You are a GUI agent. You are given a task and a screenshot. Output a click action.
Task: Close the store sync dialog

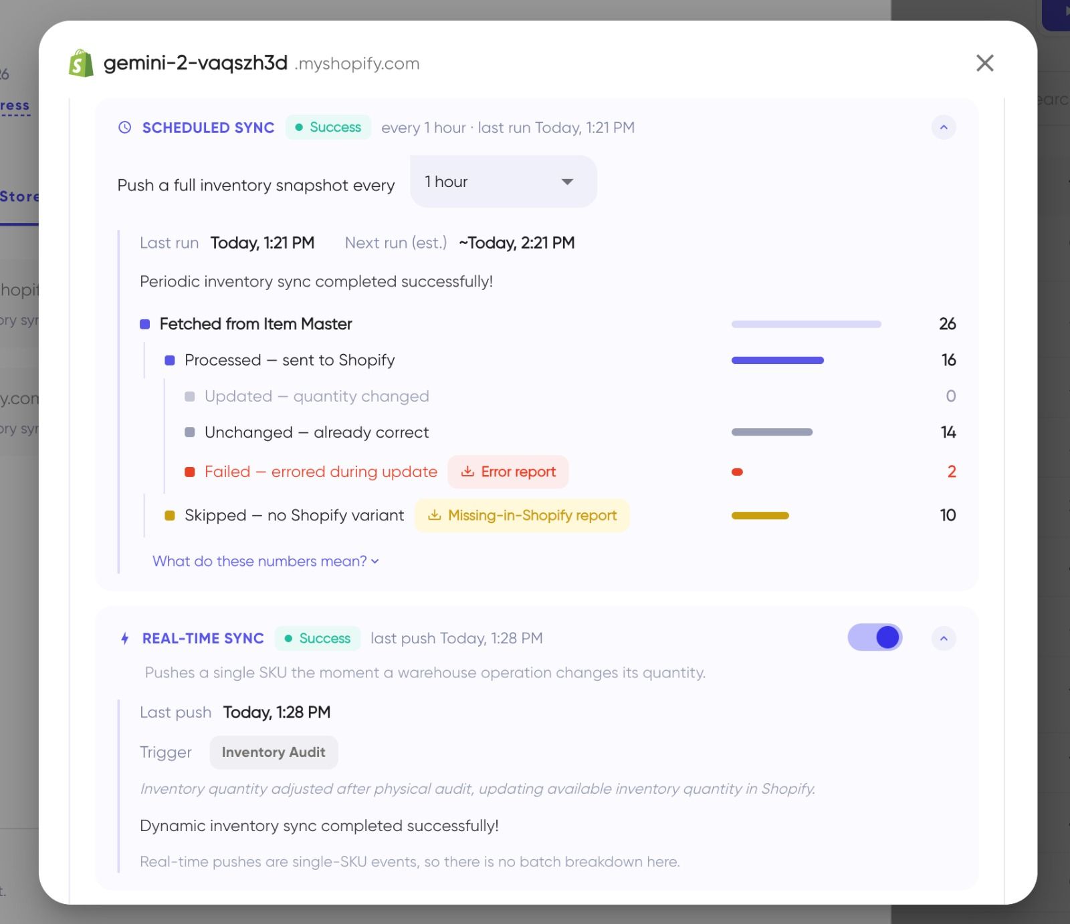[984, 63]
